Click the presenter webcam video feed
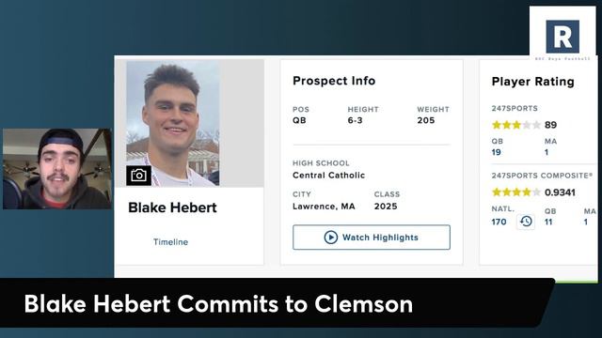The width and height of the screenshot is (602, 338). click(x=57, y=169)
